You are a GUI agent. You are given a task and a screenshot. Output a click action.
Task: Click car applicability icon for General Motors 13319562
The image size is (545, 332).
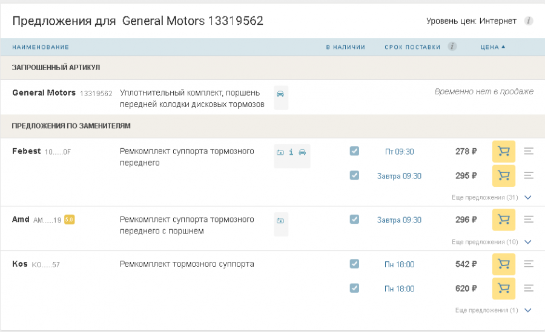tap(280, 94)
